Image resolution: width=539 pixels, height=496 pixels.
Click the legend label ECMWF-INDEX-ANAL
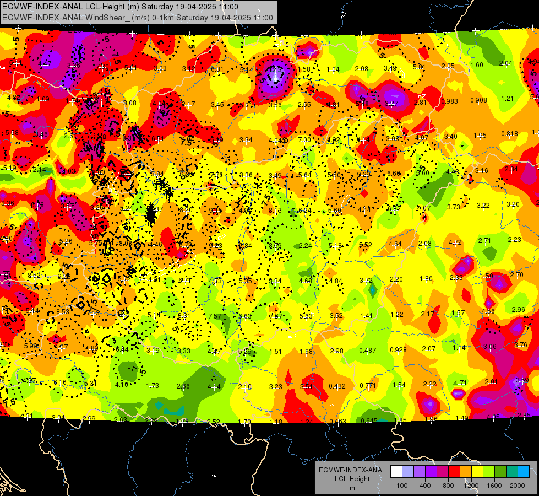pos(352,470)
